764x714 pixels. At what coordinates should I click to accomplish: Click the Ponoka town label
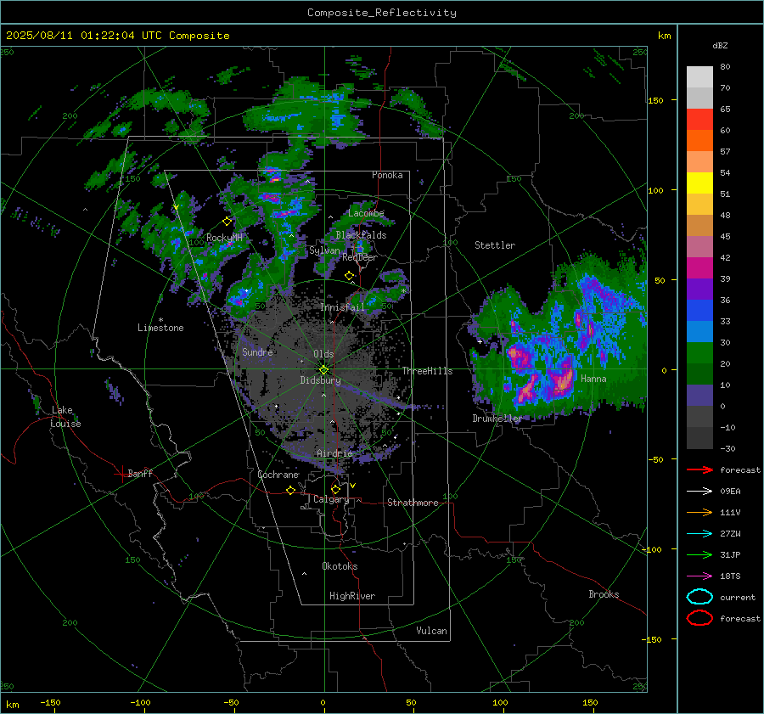pos(387,175)
